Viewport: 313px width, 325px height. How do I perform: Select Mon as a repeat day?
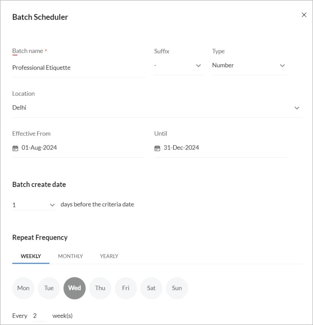(23, 288)
